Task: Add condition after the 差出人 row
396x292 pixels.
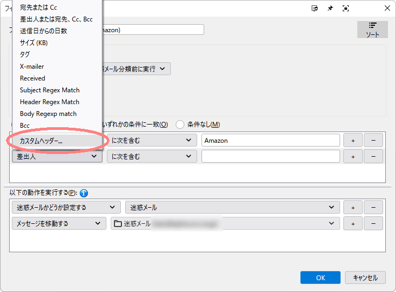Action: point(353,157)
